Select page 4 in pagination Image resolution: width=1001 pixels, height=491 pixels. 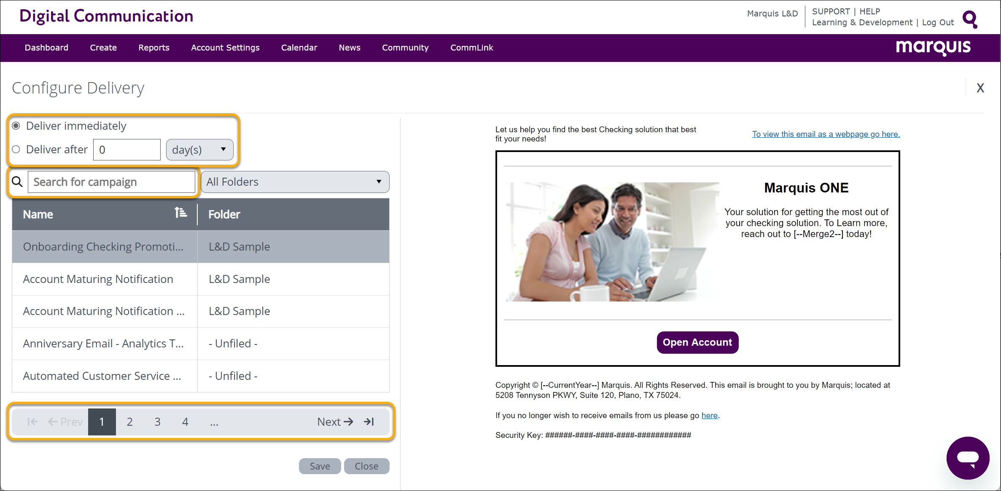(185, 422)
